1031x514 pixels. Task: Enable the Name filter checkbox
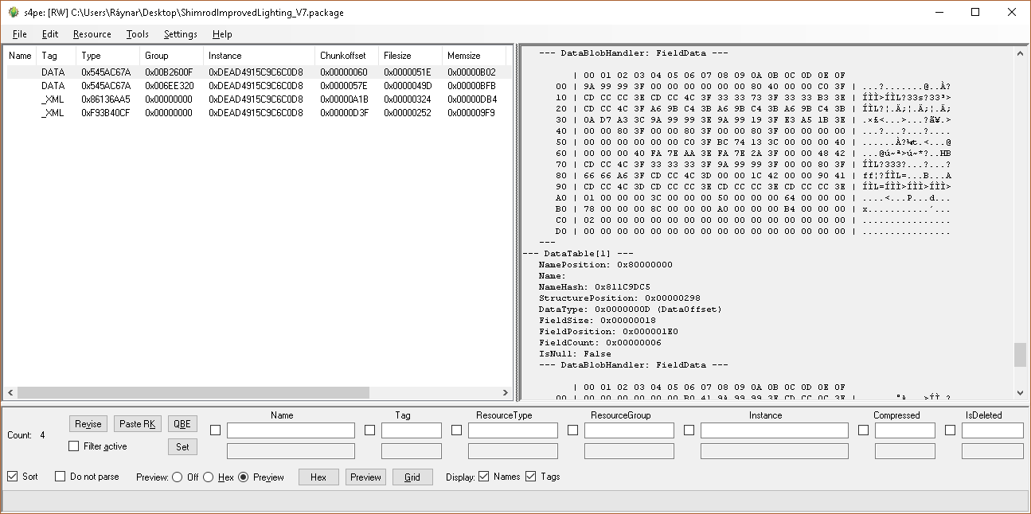tap(215, 430)
